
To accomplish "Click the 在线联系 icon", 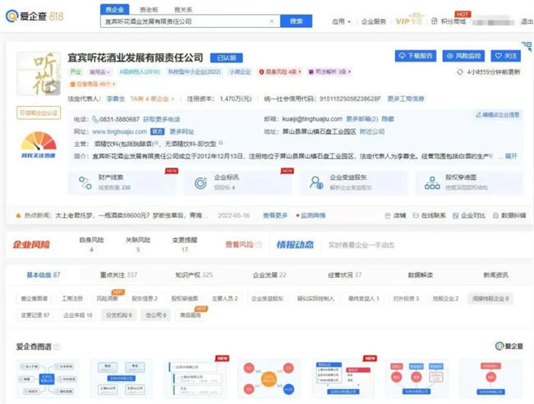I will click(x=416, y=215).
